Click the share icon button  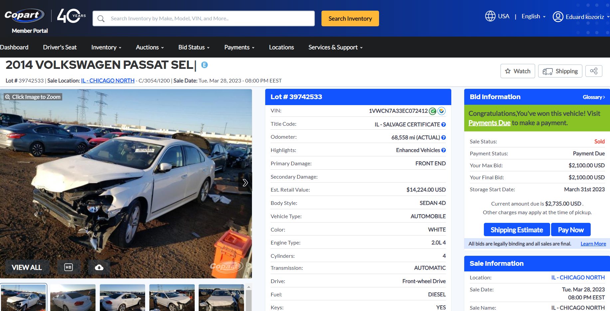[x=594, y=71]
